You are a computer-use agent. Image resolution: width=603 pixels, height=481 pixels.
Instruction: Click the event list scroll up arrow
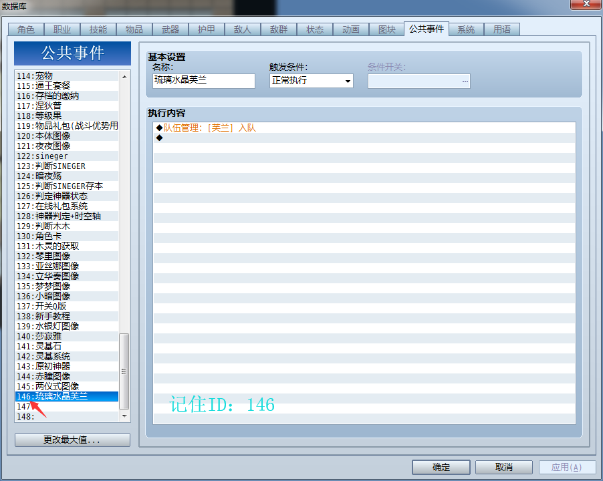click(x=124, y=77)
